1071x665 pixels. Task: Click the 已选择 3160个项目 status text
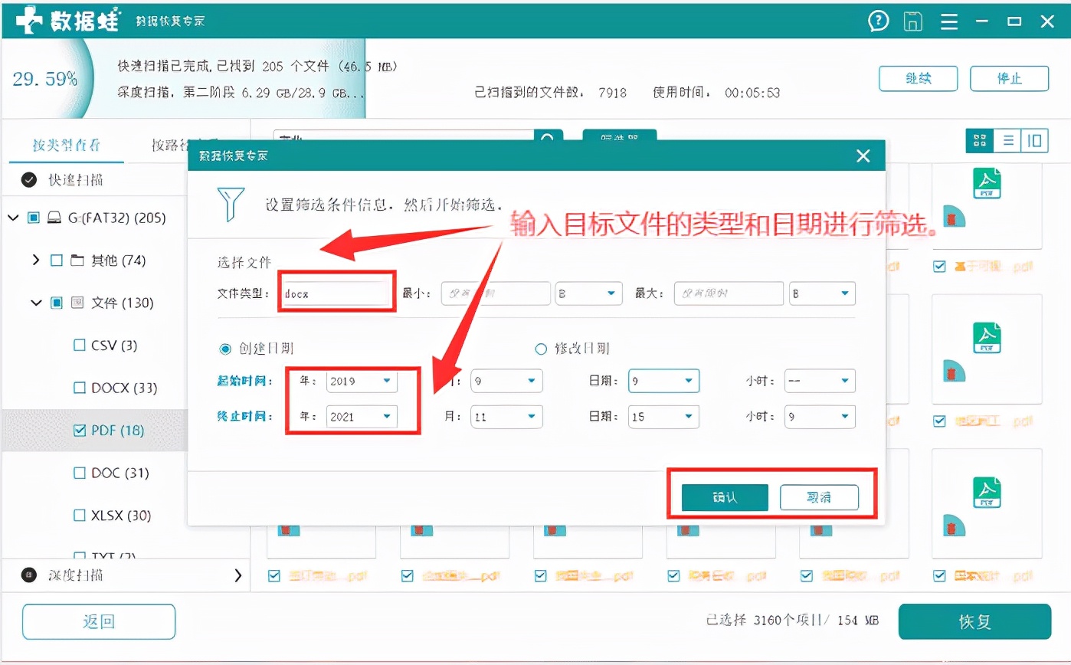point(792,621)
